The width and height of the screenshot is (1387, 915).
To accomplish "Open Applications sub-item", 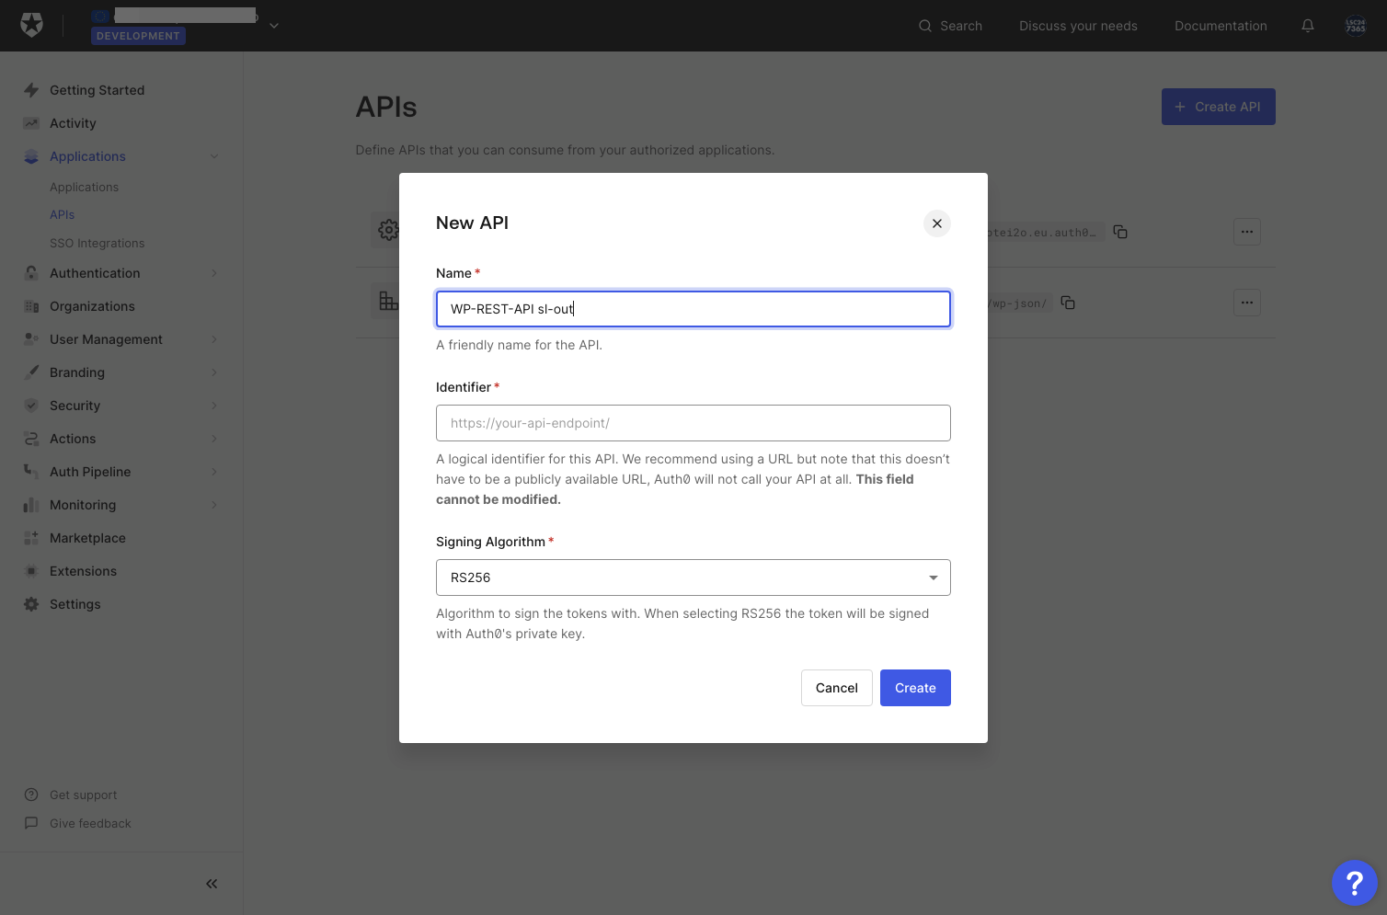I will click(84, 187).
